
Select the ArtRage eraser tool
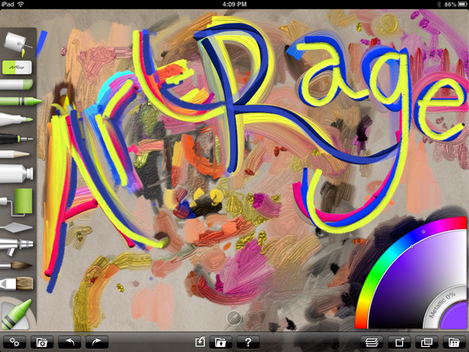(x=17, y=67)
